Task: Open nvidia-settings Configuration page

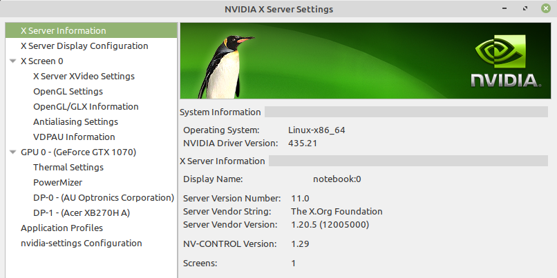Action: tap(82, 244)
